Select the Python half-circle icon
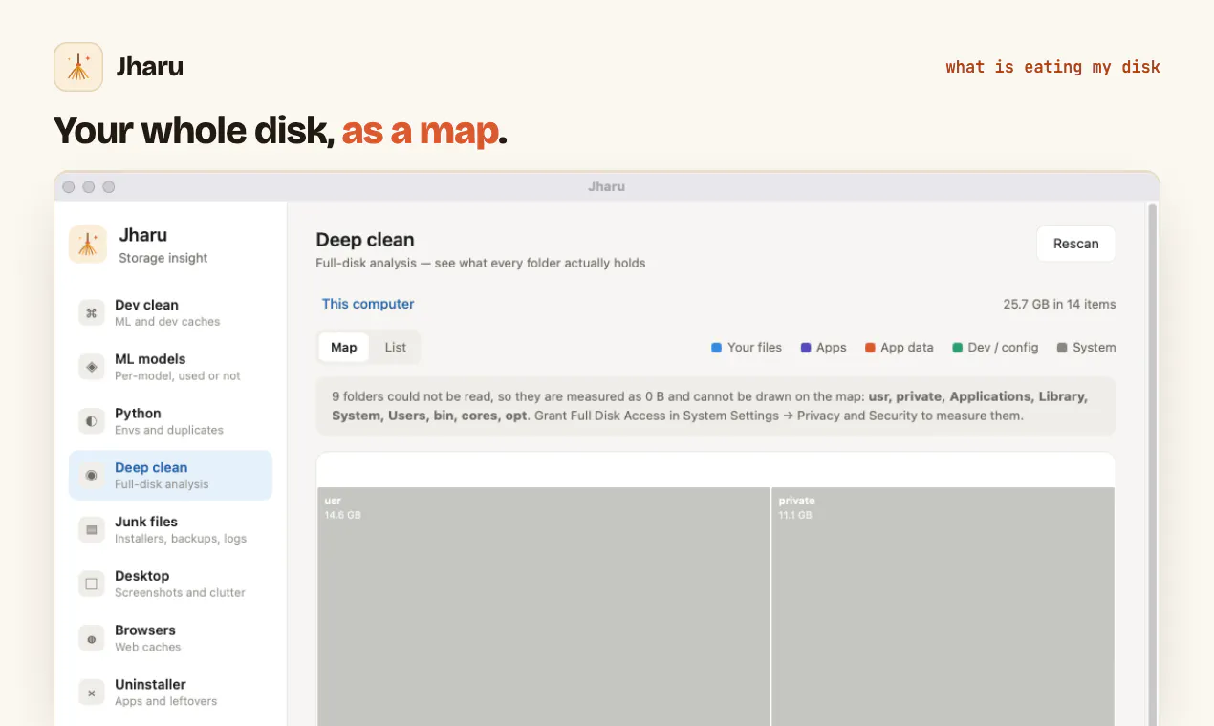The width and height of the screenshot is (1214, 726). tap(92, 421)
